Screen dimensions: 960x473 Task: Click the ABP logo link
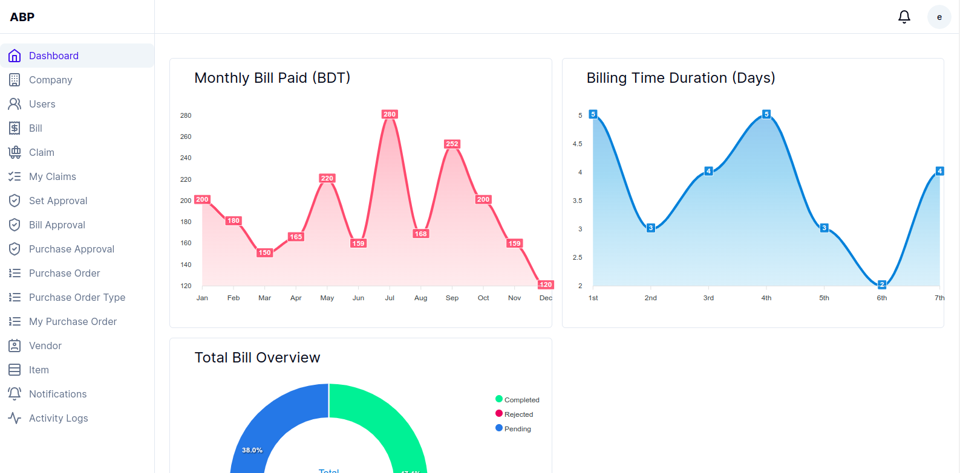(22, 17)
